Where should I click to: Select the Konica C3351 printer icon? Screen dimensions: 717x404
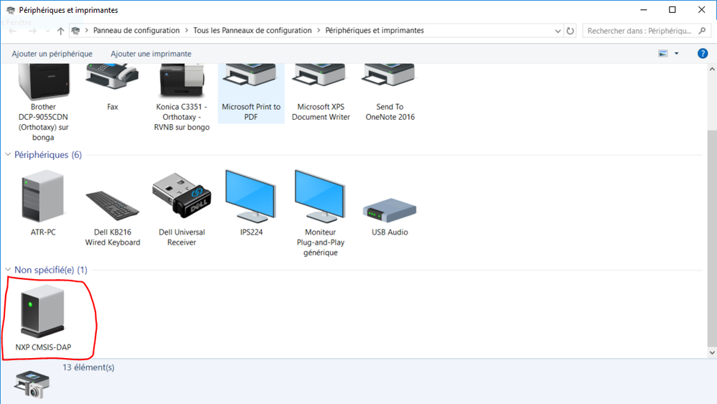coord(182,81)
